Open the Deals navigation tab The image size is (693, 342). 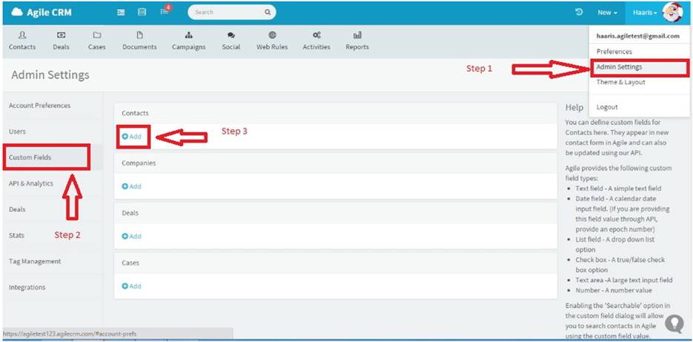[61, 41]
